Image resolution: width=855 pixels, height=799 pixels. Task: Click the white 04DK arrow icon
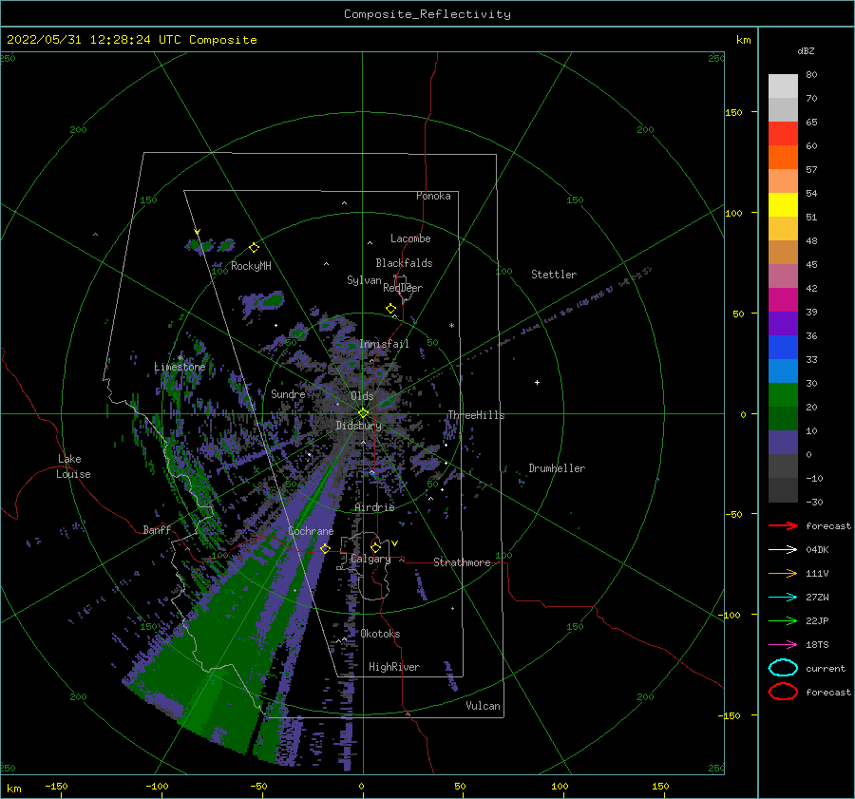click(x=783, y=549)
